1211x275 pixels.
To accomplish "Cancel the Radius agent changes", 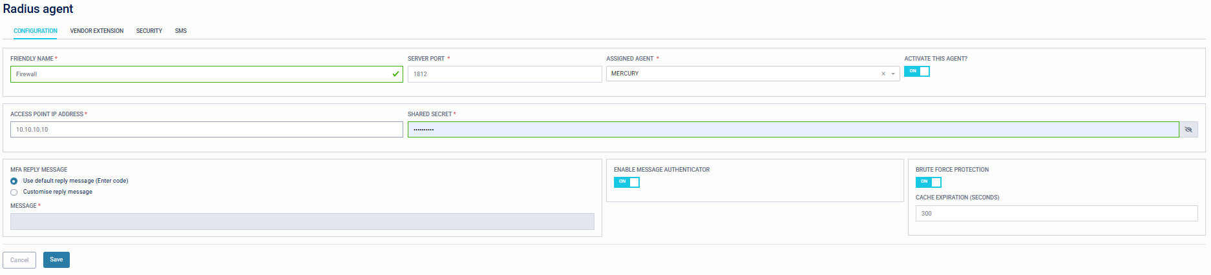I will tap(19, 260).
